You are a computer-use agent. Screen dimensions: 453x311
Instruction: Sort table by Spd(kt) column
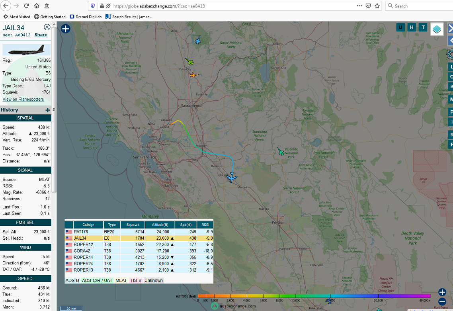[186, 225]
